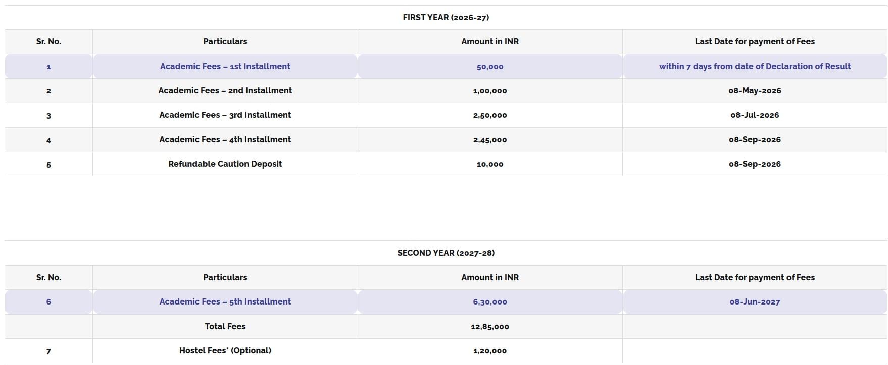This screenshot has width=888, height=365.
Task: Click the FIRST YEAR (2026-27) table heading
Action: (446, 18)
